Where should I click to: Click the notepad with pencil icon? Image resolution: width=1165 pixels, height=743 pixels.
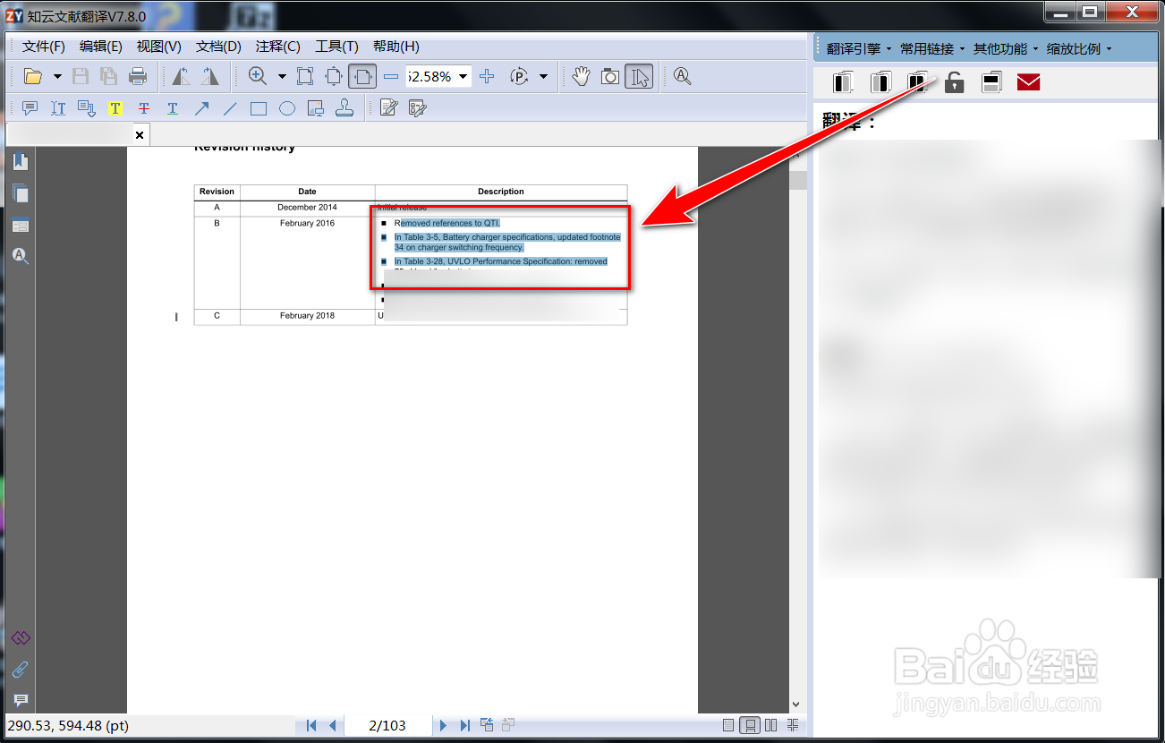coord(388,108)
